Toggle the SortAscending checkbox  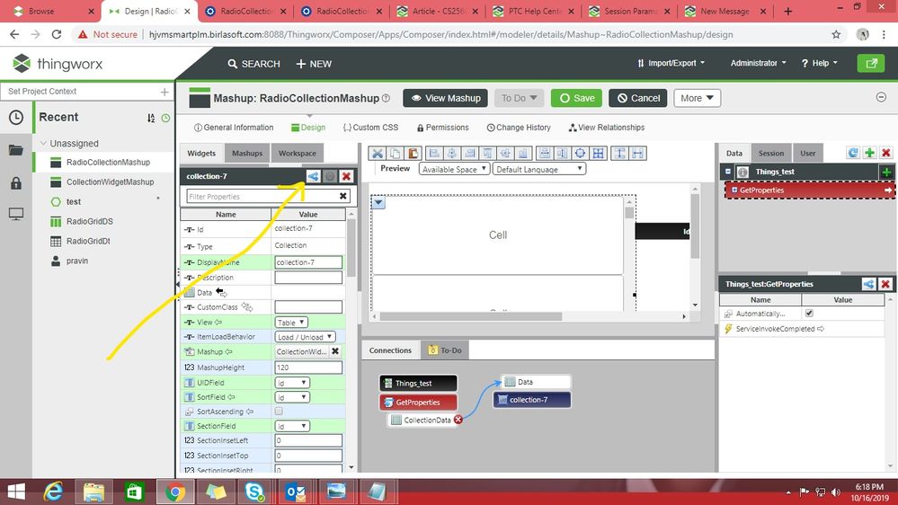(279, 412)
